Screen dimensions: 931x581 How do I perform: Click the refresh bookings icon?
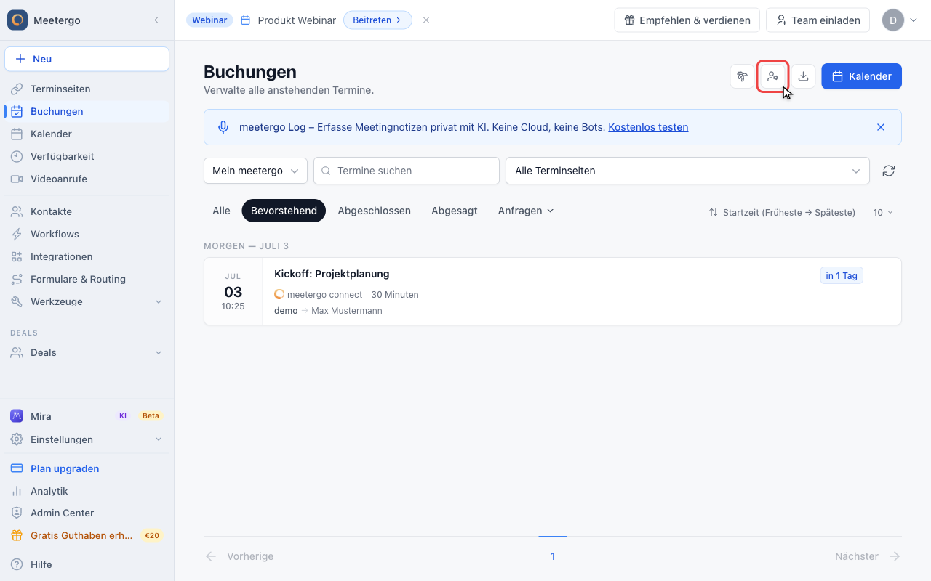(889, 171)
